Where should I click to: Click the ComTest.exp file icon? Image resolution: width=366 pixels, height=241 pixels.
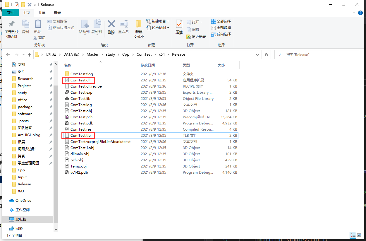click(x=67, y=93)
